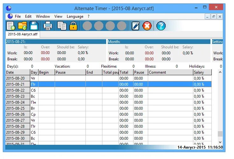Click the fourth gray circle toolbar button
Viewport: 234px width, 159px height.
(122, 26)
